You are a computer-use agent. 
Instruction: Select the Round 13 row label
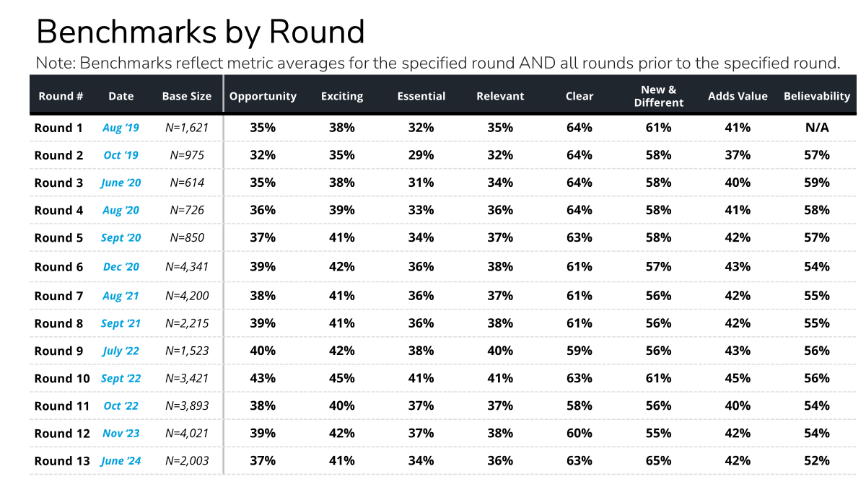[62, 461]
